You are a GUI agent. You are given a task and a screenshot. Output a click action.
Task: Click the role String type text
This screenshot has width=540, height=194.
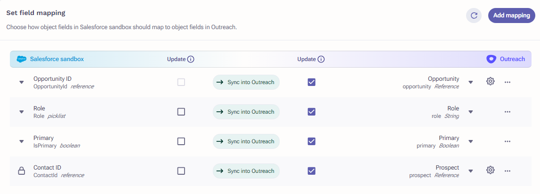[x=445, y=116]
